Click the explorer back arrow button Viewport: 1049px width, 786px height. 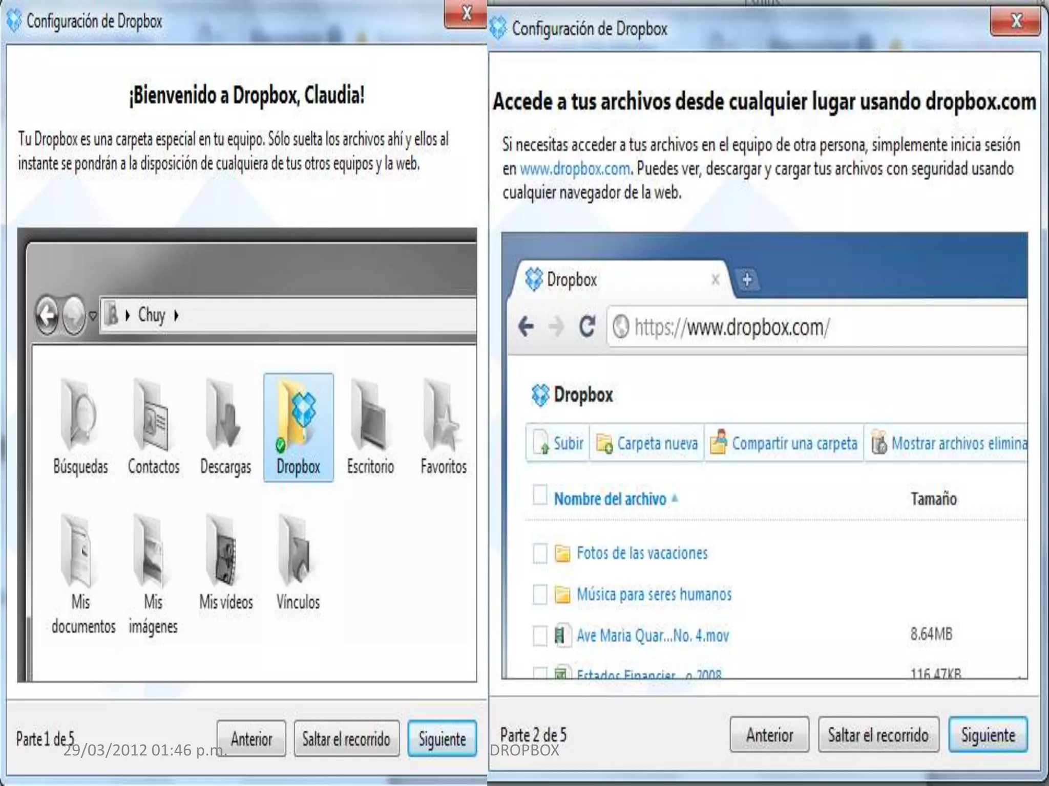[47, 315]
